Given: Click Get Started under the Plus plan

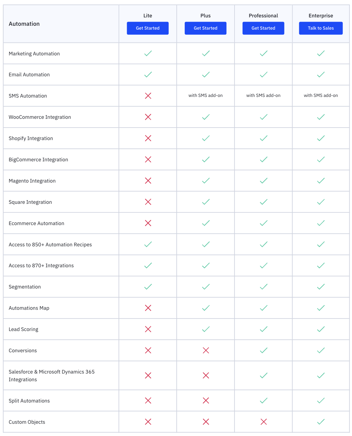Looking at the screenshot, I should point(205,28).
